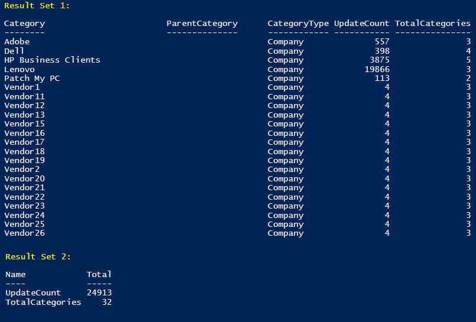
Task: Click the 'UpdateCount' column header
Action: click(361, 24)
